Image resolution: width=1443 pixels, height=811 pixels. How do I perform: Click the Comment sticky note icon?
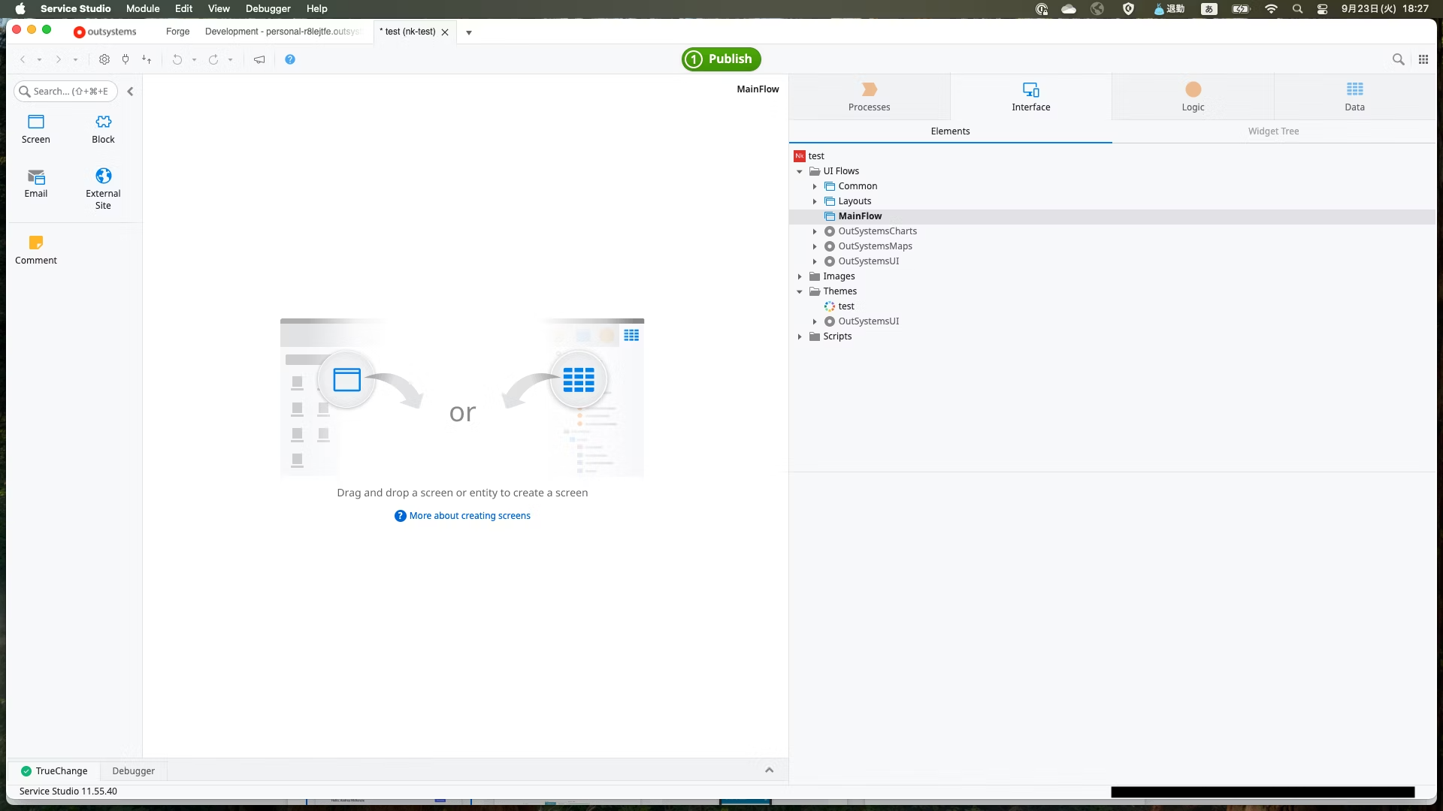35,243
